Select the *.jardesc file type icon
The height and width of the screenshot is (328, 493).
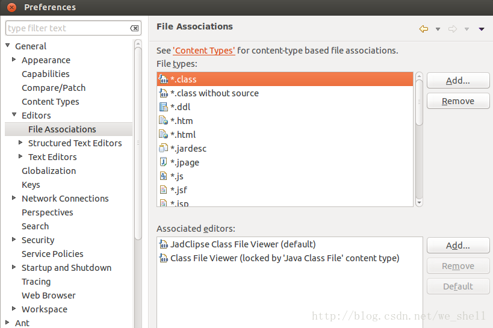pyautogui.click(x=164, y=148)
